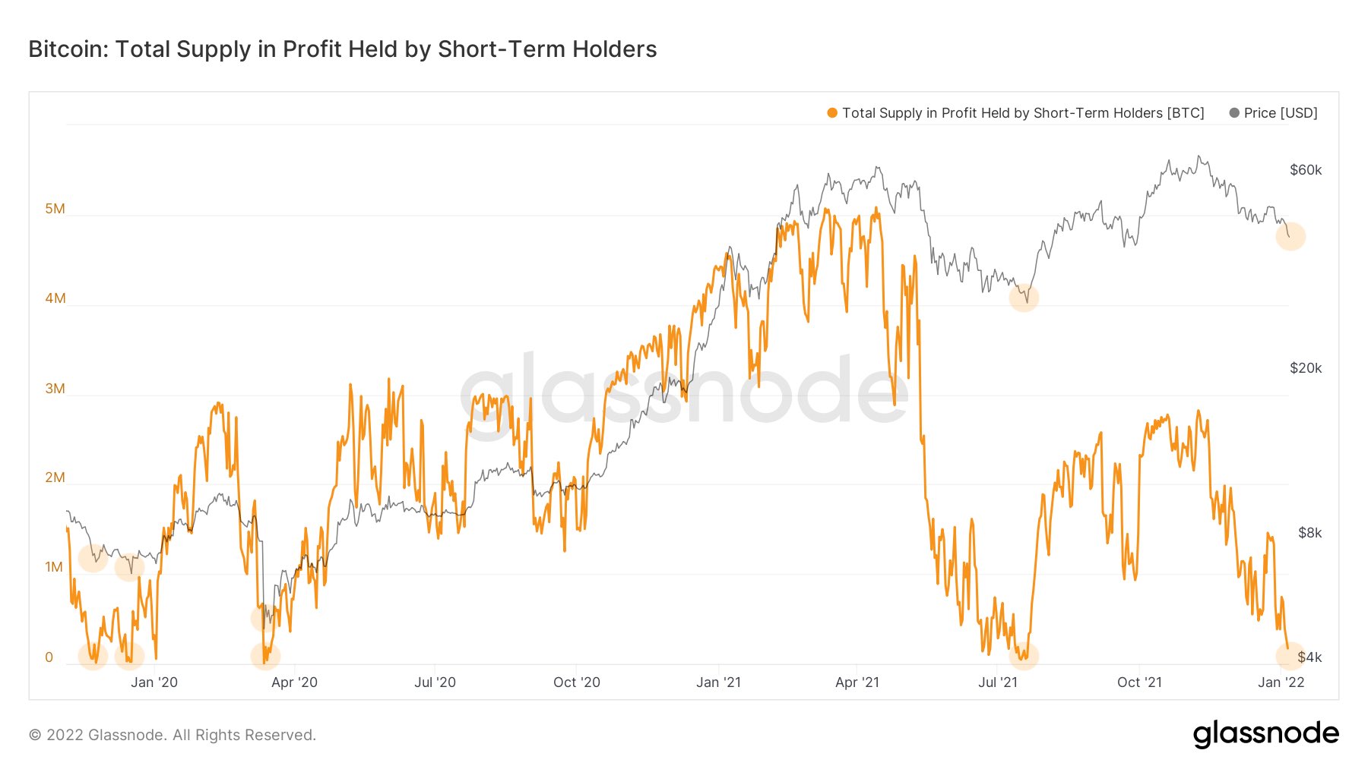The height and width of the screenshot is (769, 1368).
Task: Click the $8k price axis label
Action: click(x=1309, y=533)
